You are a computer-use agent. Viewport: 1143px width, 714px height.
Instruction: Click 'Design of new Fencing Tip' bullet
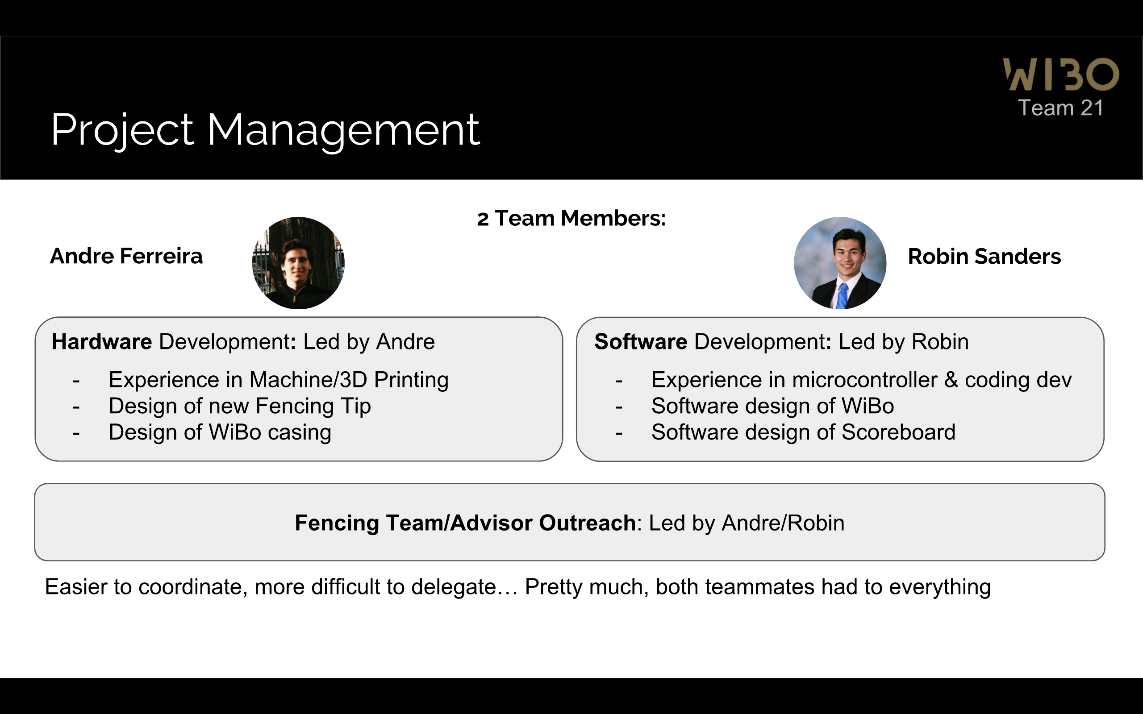point(239,406)
